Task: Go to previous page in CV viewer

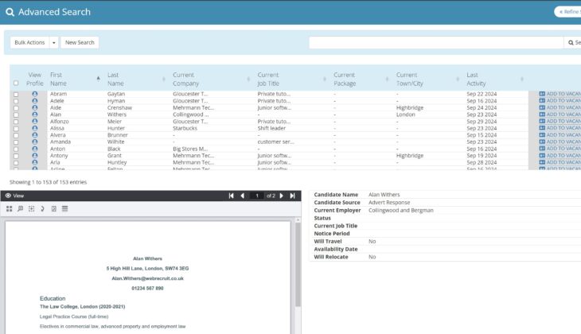Action: pyautogui.click(x=243, y=196)
